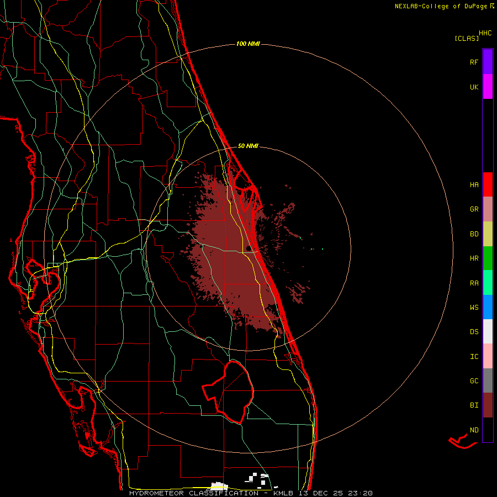
Task: Click the DS white legend swatch
Action: (x=488, y=331)
